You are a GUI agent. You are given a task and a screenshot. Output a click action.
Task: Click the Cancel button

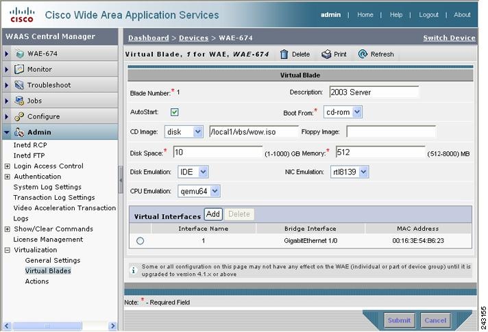(435, 320)
